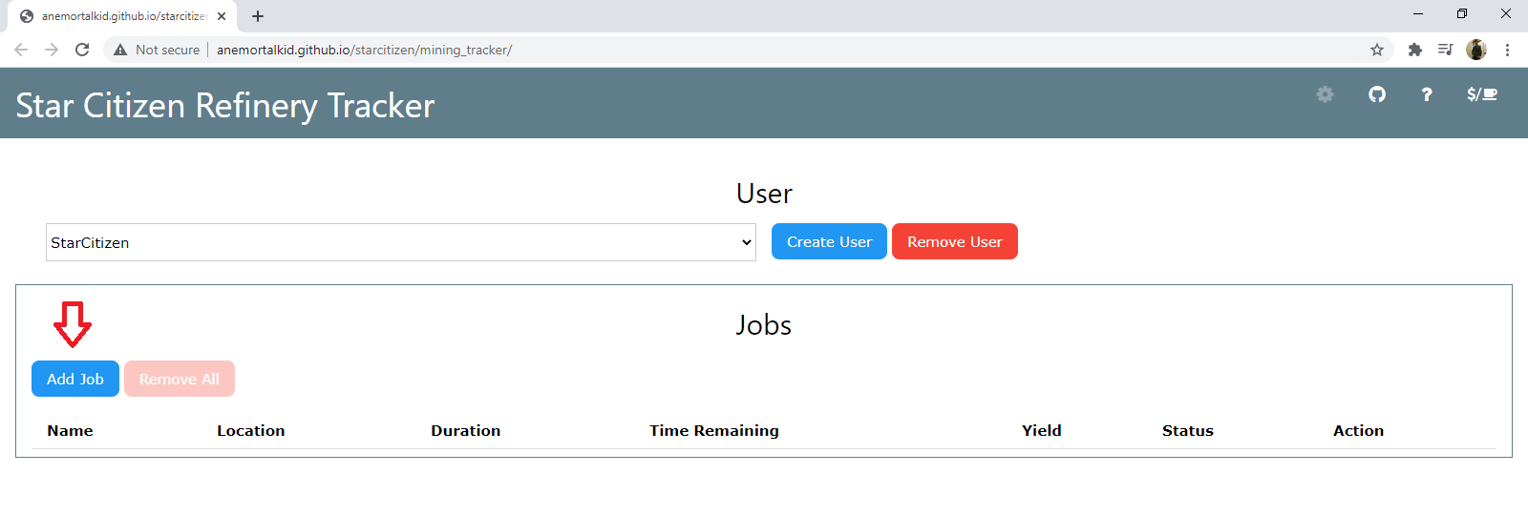Click the Action column header

pos(1359,431)
